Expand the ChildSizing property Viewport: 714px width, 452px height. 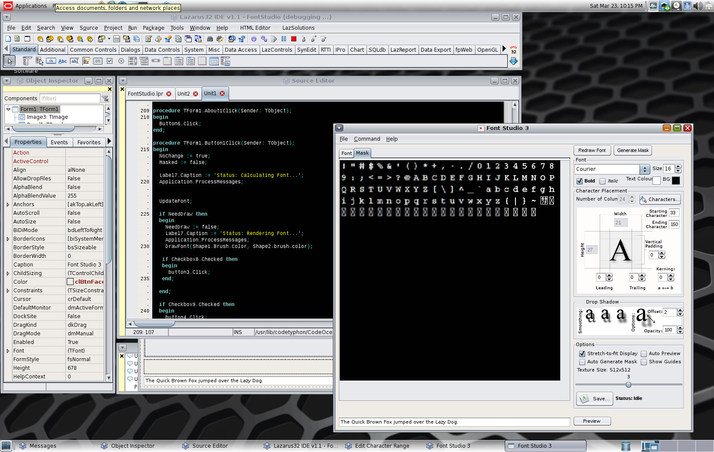8,273
